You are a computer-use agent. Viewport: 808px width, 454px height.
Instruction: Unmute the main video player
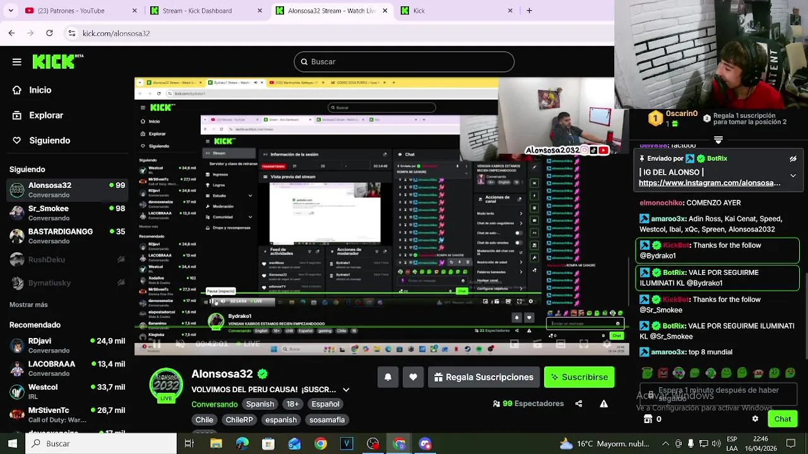pos(180,344)
